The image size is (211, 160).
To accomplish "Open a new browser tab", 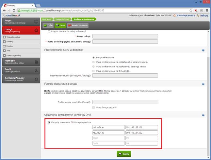I will 38,6.
